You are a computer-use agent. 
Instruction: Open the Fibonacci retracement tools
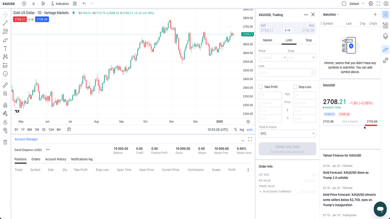pyautogui.click(x=5, y=32)
